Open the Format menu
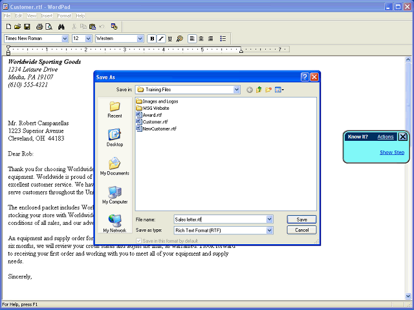 (64, 15)
